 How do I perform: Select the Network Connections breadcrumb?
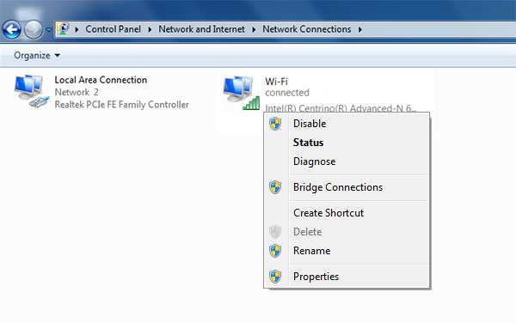tap(307, 29)
